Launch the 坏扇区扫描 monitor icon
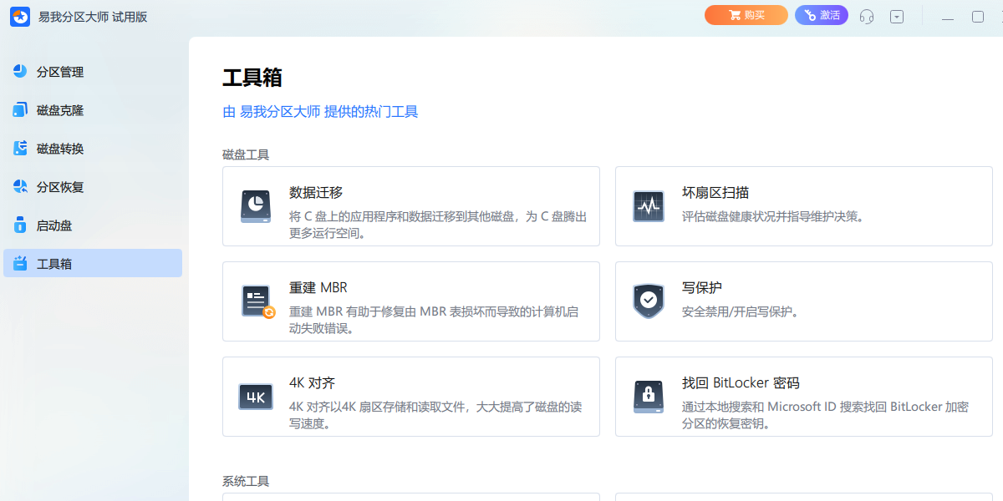Image resolution: width=1003 pixels, height=501 pixels. (x=649, y=206)
